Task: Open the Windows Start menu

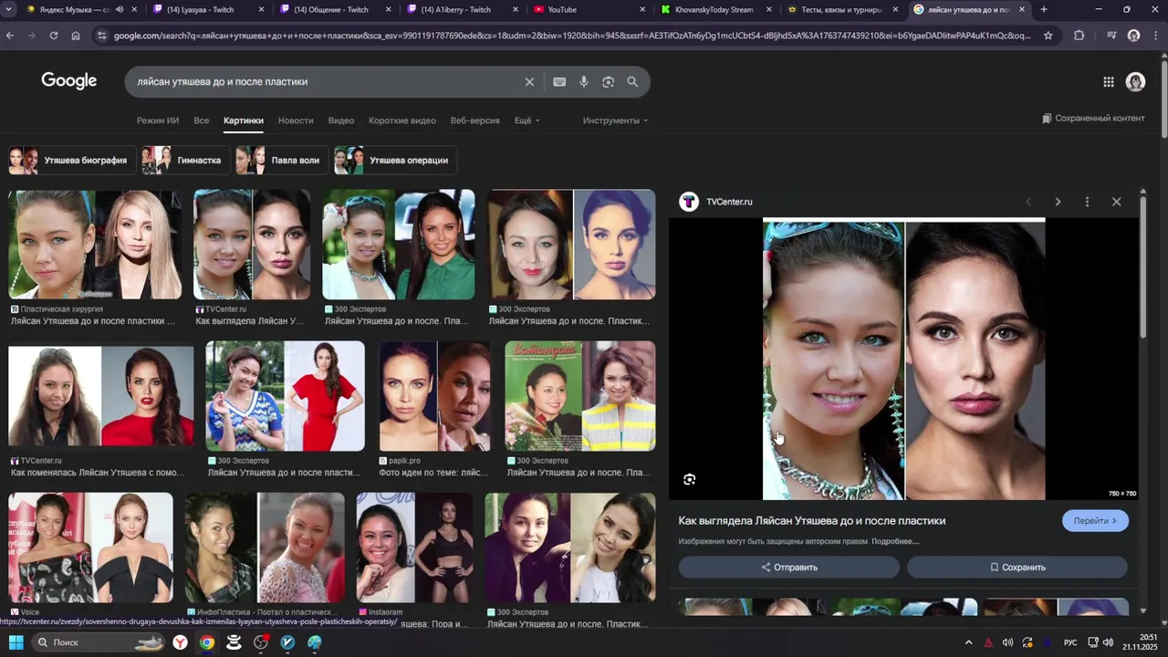Action: click(x=16, y=642)
